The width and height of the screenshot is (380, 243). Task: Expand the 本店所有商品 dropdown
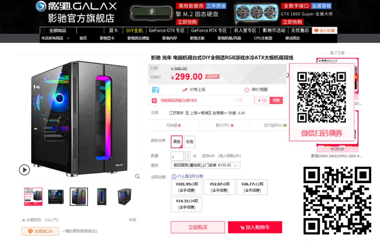55,38
